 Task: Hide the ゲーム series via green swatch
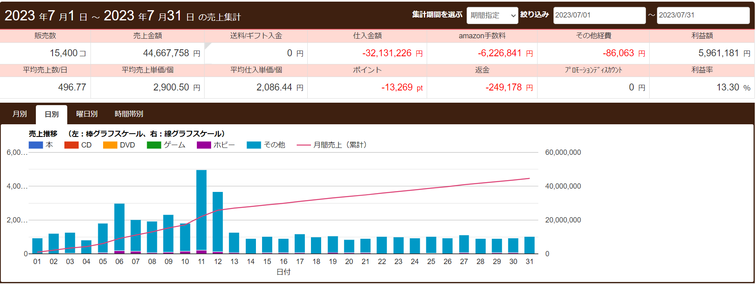click(154, 145)
